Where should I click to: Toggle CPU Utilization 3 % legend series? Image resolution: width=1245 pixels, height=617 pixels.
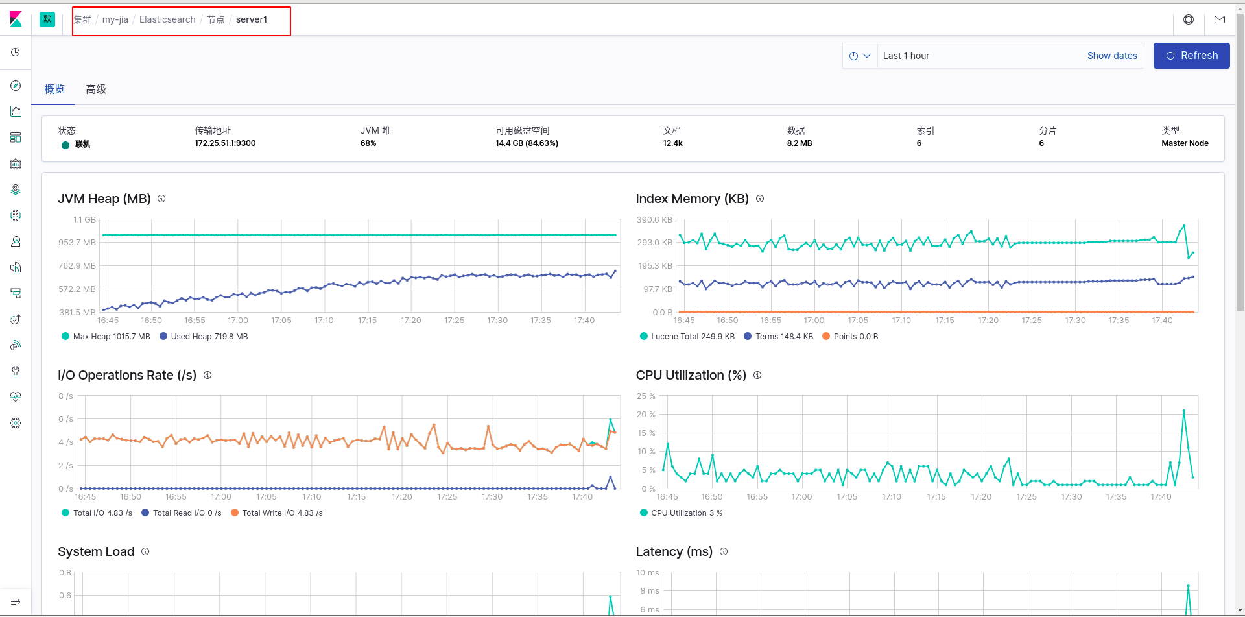(x=681, y=513)
